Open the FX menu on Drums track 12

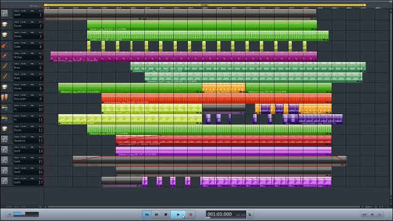click(41, 126)
